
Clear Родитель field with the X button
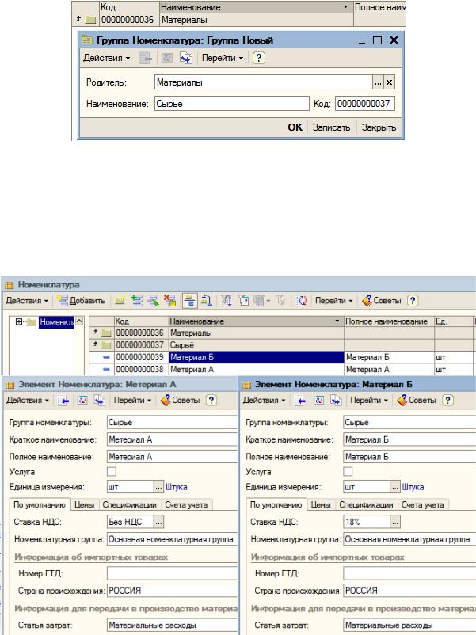(x=389, y=82)
